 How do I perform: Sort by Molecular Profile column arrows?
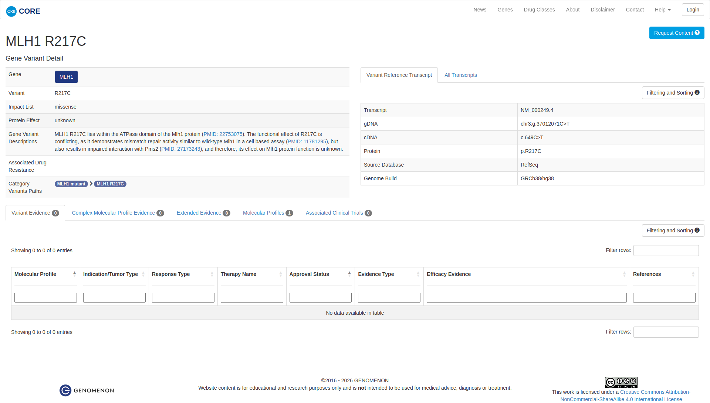(74, 274)
